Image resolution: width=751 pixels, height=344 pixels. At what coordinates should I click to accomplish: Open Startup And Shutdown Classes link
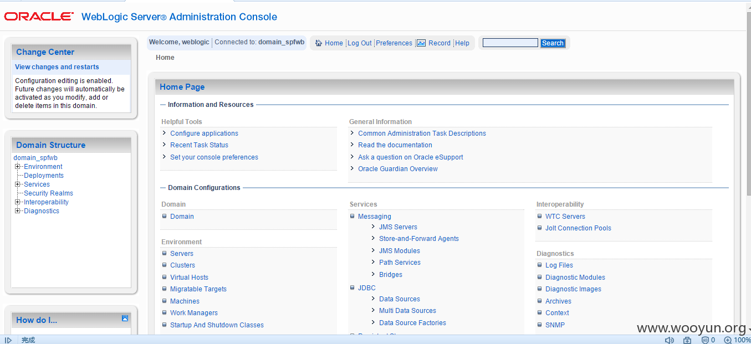tap(217, 325)
